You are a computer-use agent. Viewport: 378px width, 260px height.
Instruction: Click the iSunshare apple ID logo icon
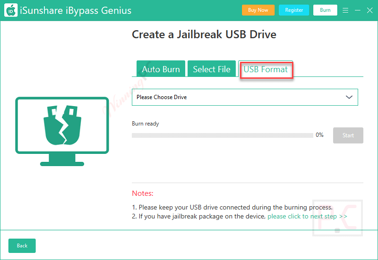[x=11, y=10]
